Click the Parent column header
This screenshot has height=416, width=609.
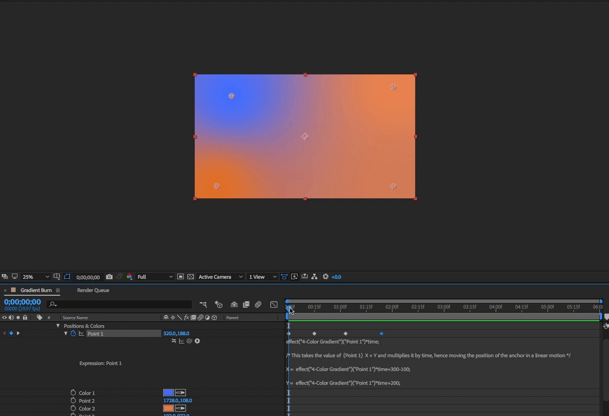232,318
